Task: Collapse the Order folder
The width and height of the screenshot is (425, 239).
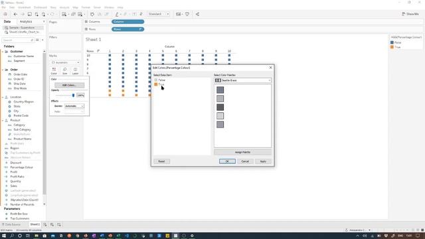Action: 3,70
